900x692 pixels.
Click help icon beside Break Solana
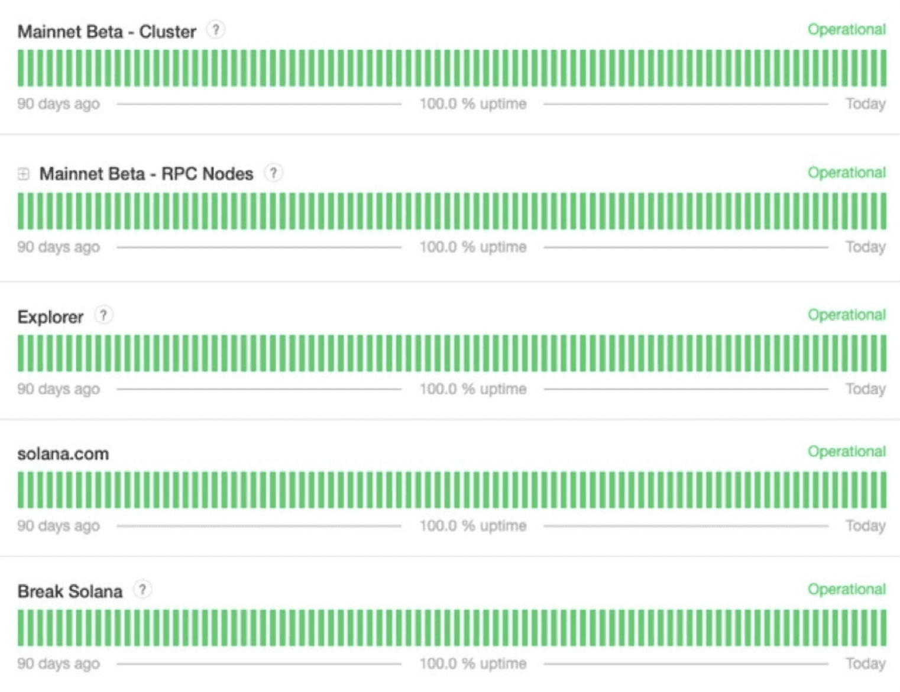click(x=143, y=590)
